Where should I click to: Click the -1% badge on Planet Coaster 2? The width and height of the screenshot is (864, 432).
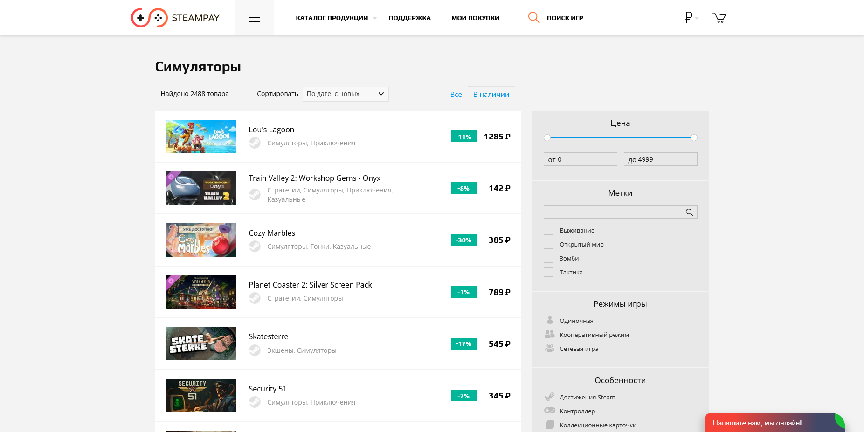(x=463, y=292)
